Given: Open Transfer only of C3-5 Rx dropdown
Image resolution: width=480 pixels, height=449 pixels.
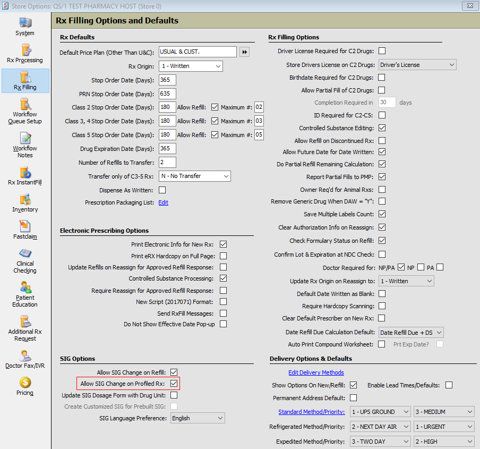Looking at the screenshot, I should pos(195,176).
